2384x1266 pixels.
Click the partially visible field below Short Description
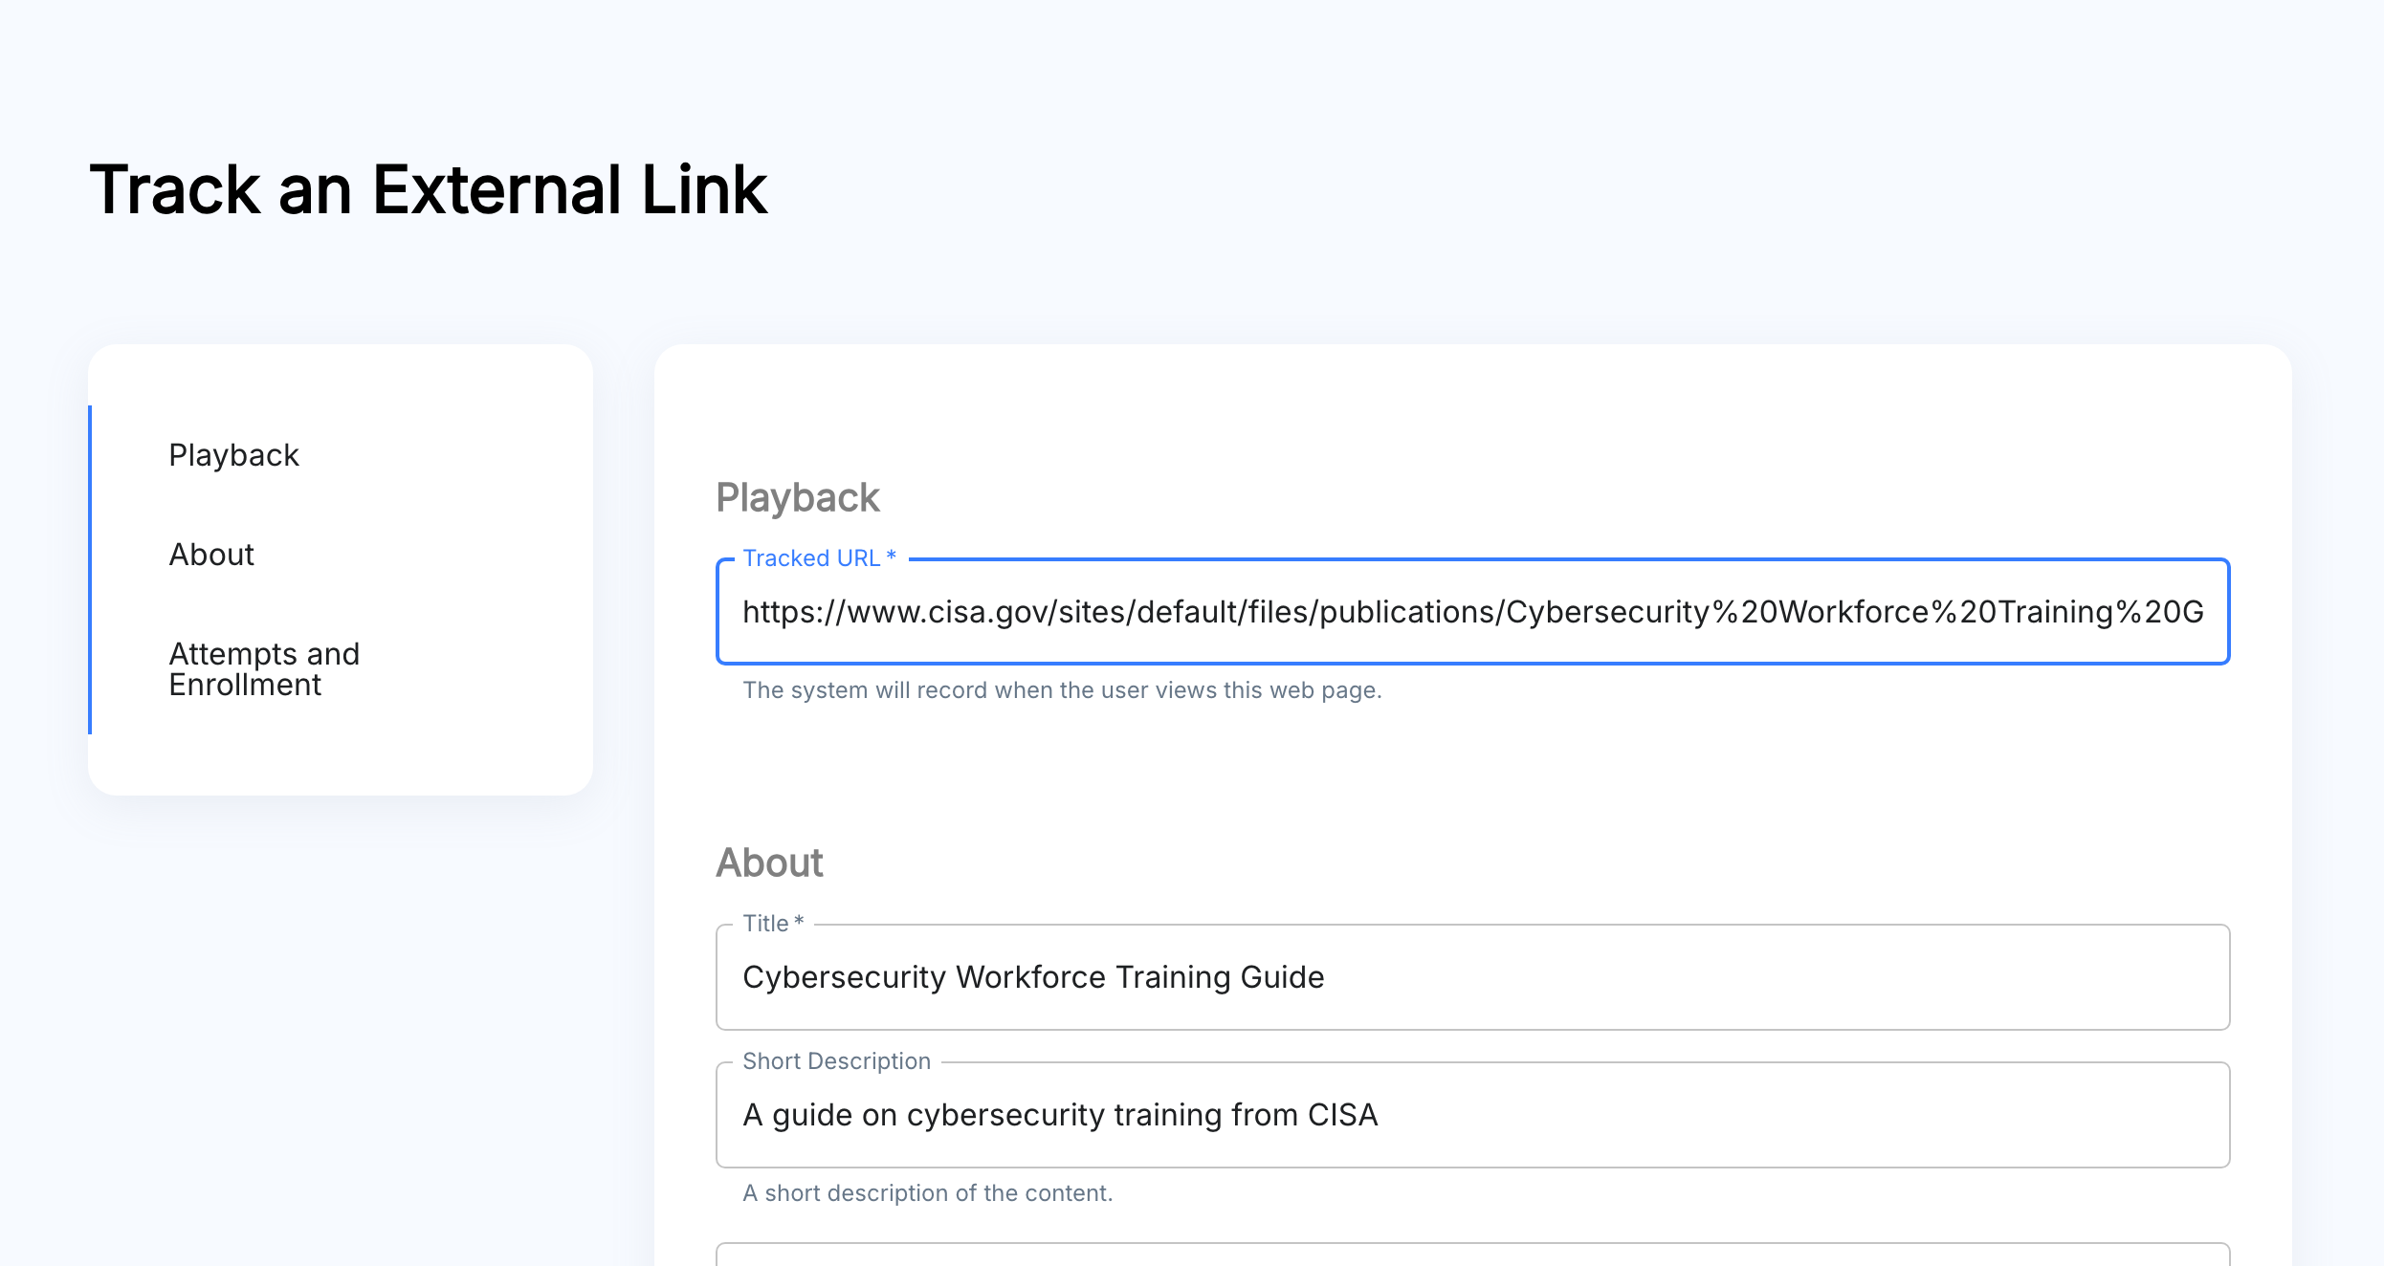tap(1472, 1255)
